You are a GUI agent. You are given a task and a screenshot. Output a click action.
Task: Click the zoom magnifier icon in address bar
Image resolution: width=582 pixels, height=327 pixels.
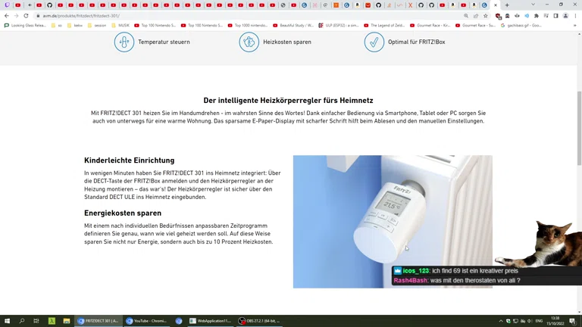point(466,16)
